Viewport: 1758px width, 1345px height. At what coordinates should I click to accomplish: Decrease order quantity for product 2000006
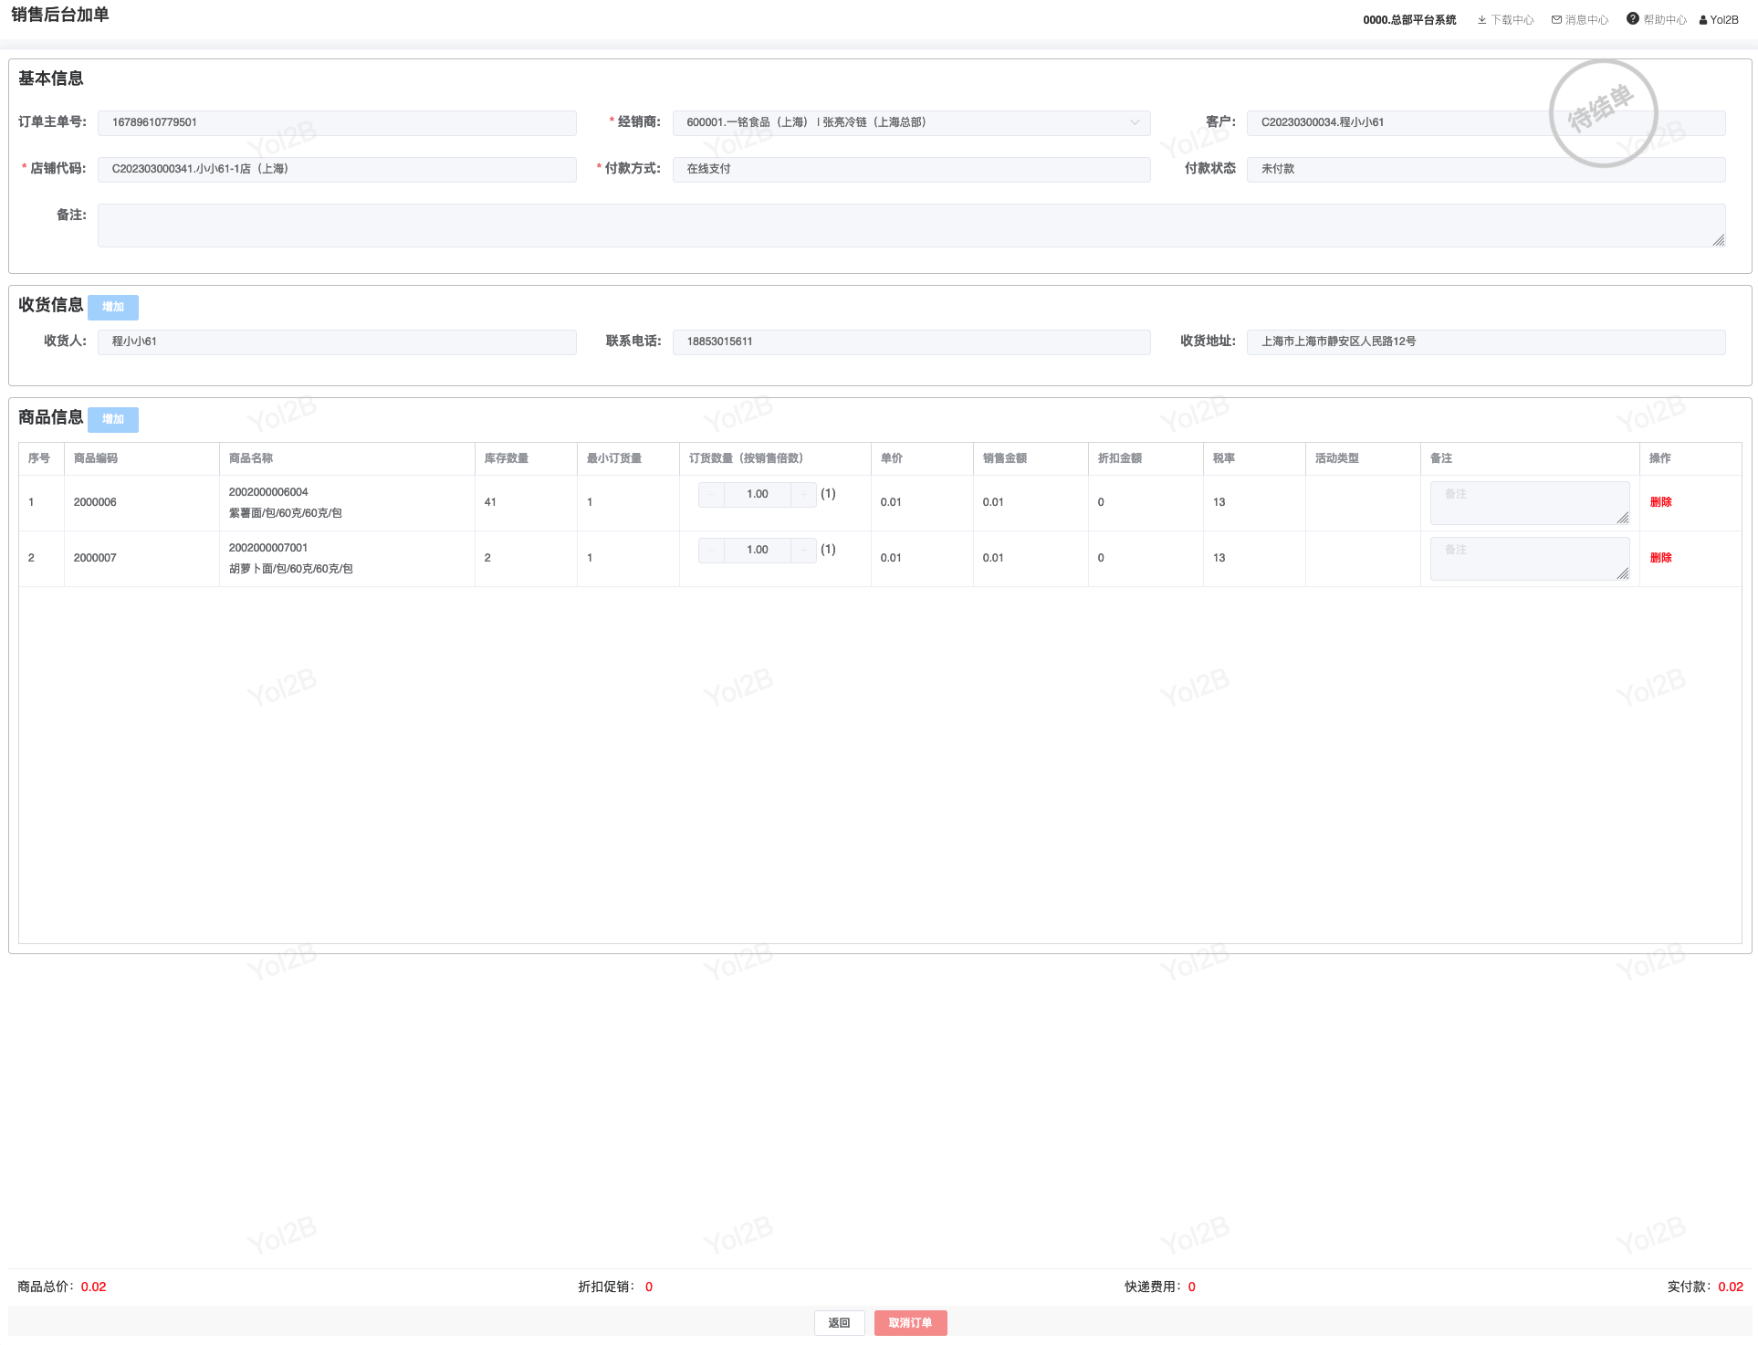tap(711, 494)
